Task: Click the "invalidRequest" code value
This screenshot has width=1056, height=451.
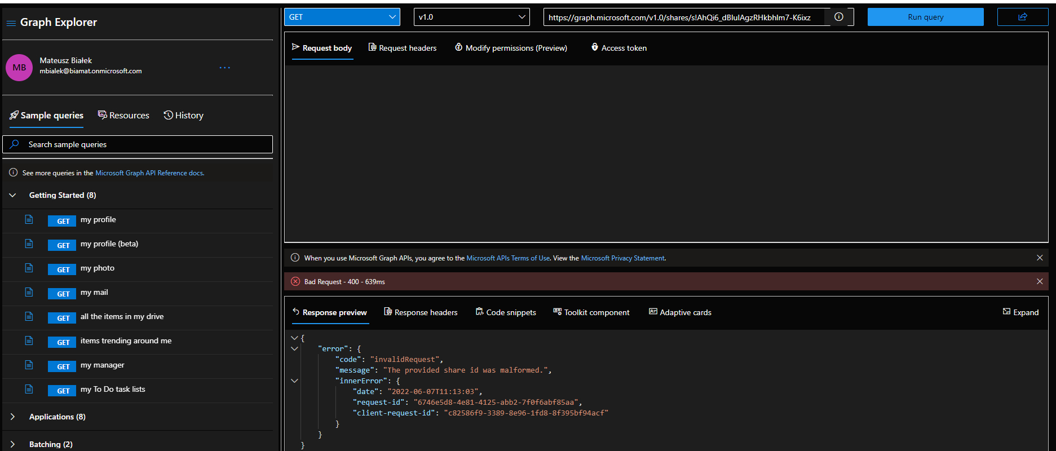Action: click(404, 359)
